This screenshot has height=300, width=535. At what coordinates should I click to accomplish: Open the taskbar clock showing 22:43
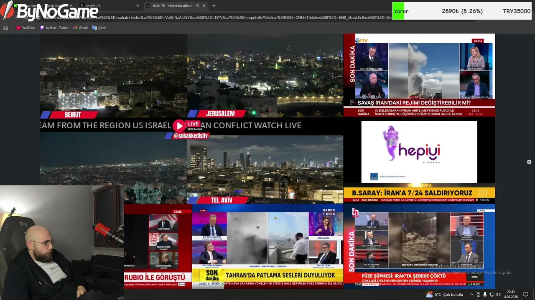coord(511,294)
